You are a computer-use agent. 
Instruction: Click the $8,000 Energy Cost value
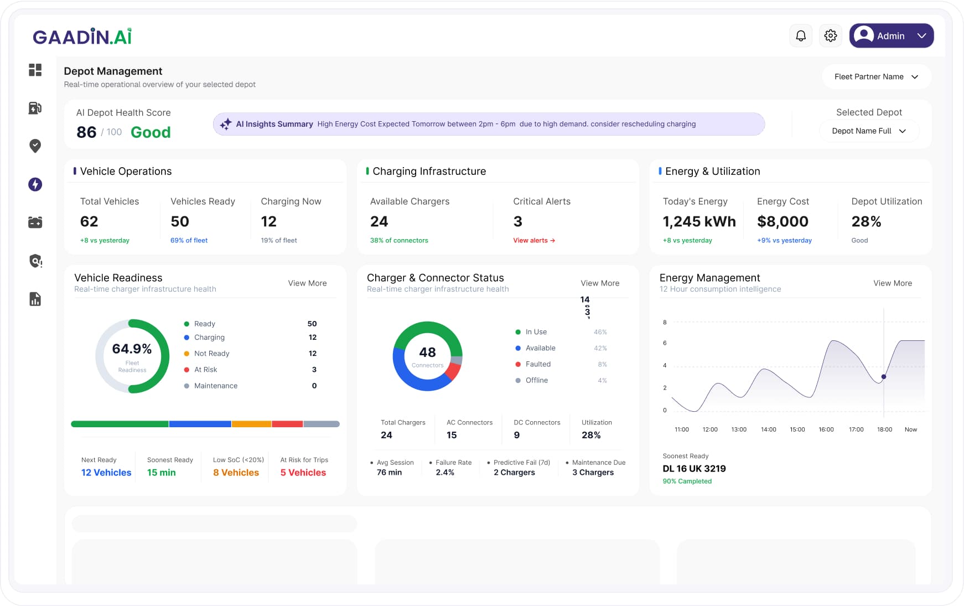tap(782, 221)
